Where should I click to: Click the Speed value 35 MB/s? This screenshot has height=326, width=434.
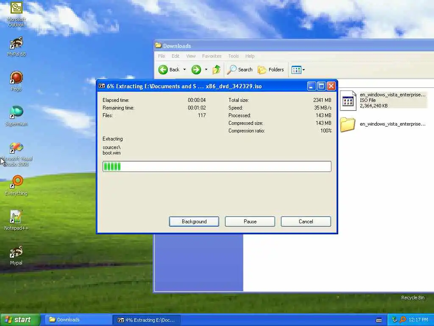[323, 107]
